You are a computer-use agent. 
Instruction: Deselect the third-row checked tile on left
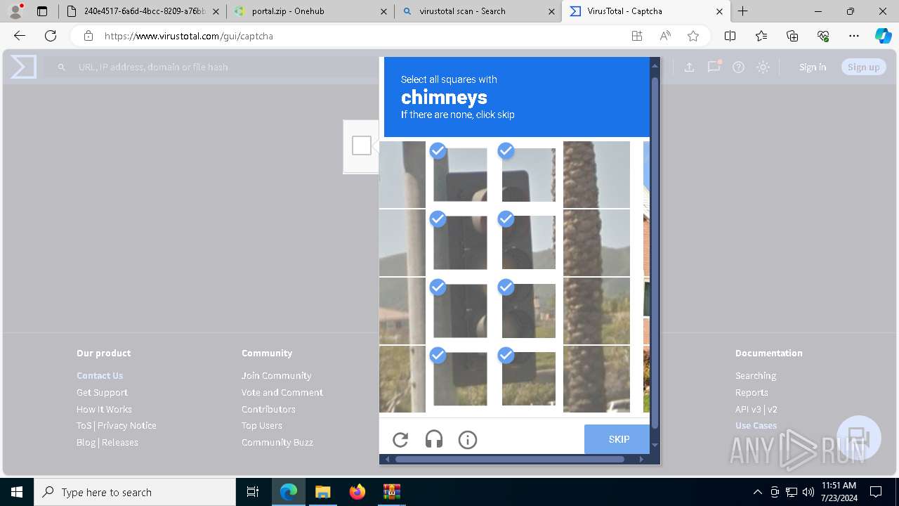(x=460, y=311)
